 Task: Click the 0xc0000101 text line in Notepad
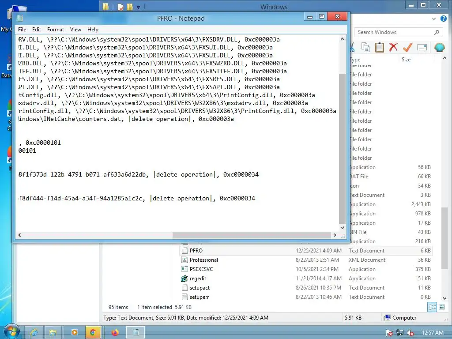coord(40,143)
